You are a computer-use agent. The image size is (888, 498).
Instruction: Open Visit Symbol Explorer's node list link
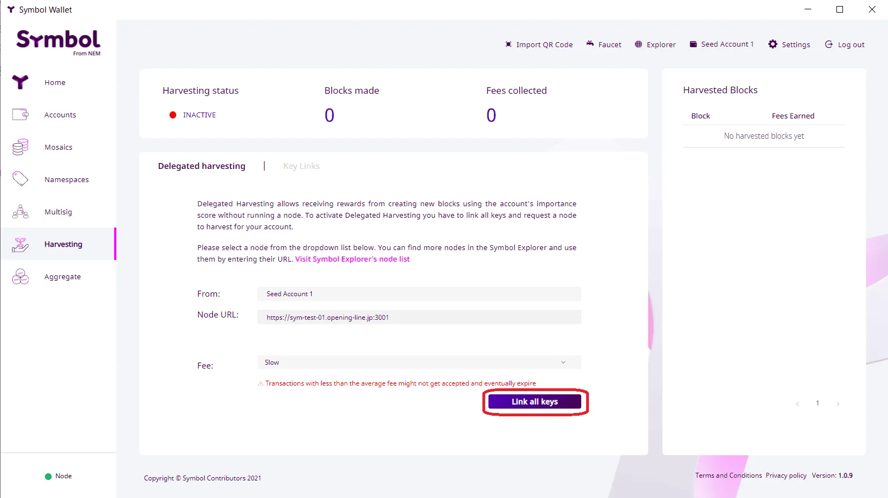pos(352,259)
